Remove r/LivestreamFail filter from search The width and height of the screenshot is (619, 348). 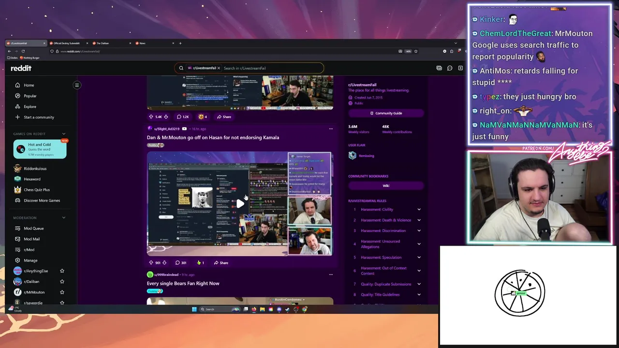coord(219,68)
